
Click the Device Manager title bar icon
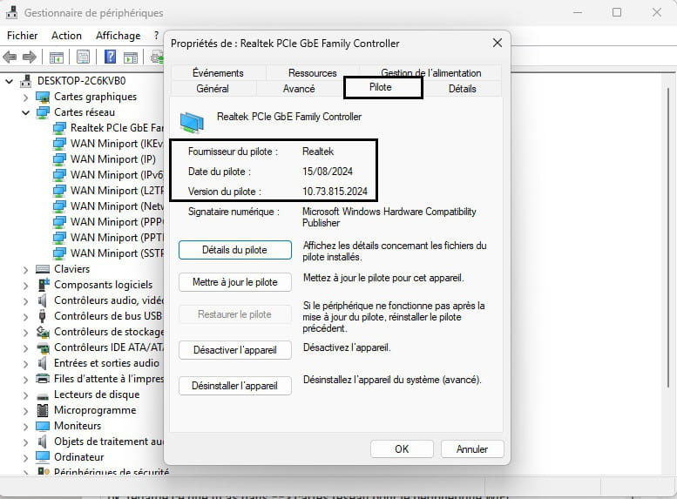pyautogui.click(x=11, y=12)
